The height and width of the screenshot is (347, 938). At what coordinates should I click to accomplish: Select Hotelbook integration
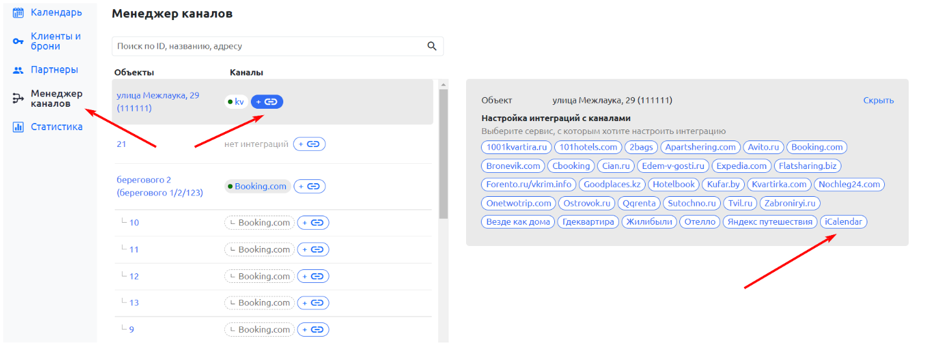click(x=674, y=185)
